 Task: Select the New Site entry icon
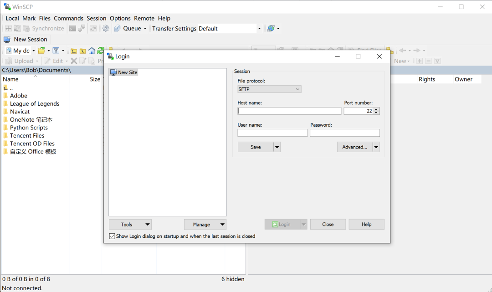(x=113, y=72)
